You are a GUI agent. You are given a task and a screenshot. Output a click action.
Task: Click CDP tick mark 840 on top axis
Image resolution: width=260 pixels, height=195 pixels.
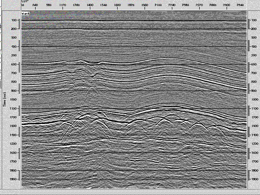point(35,5)
